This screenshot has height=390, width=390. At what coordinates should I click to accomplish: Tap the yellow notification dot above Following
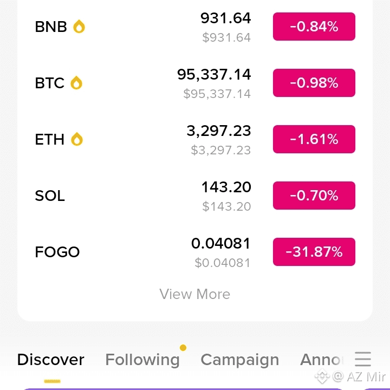pos(183,347)
